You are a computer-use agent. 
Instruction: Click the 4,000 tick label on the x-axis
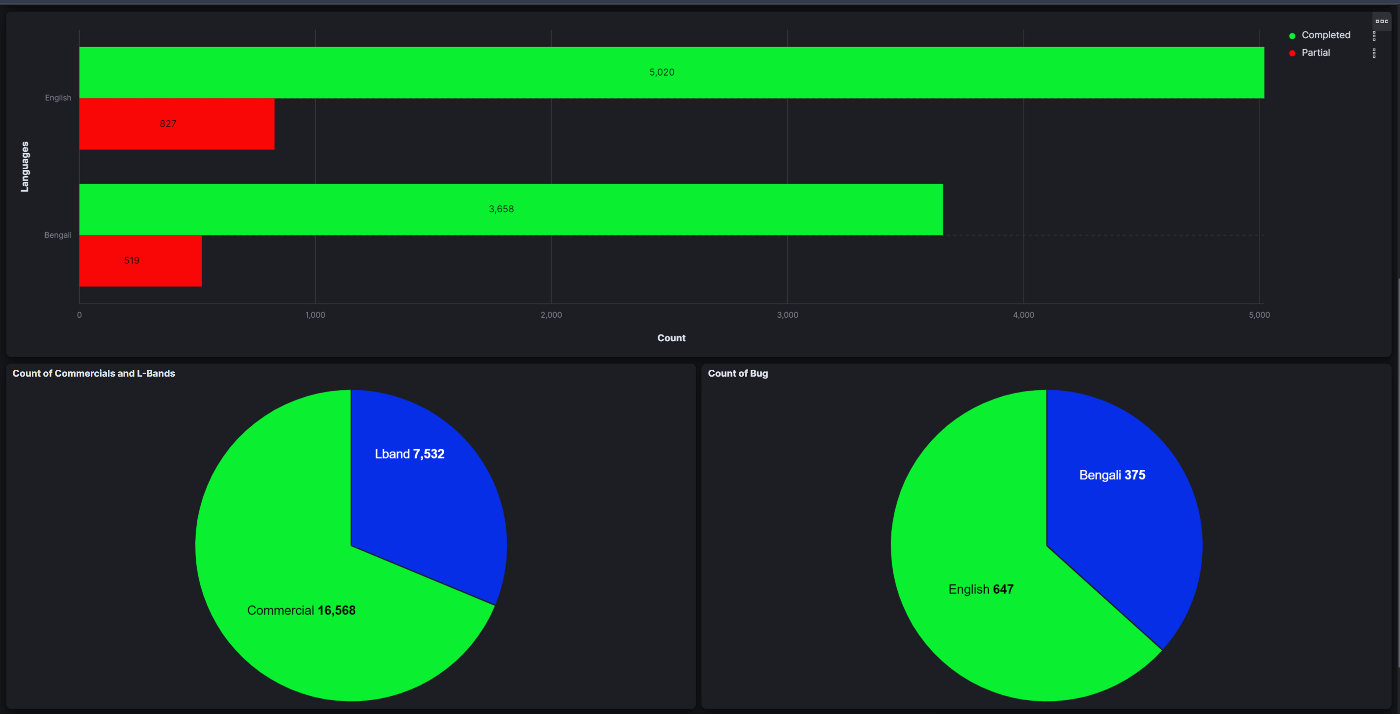[x=1023, y=315]
